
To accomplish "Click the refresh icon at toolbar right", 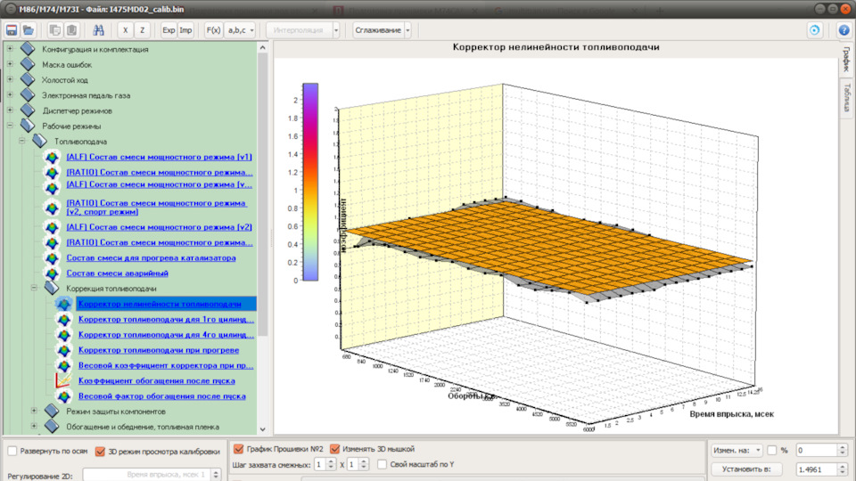I will [814, 30].
